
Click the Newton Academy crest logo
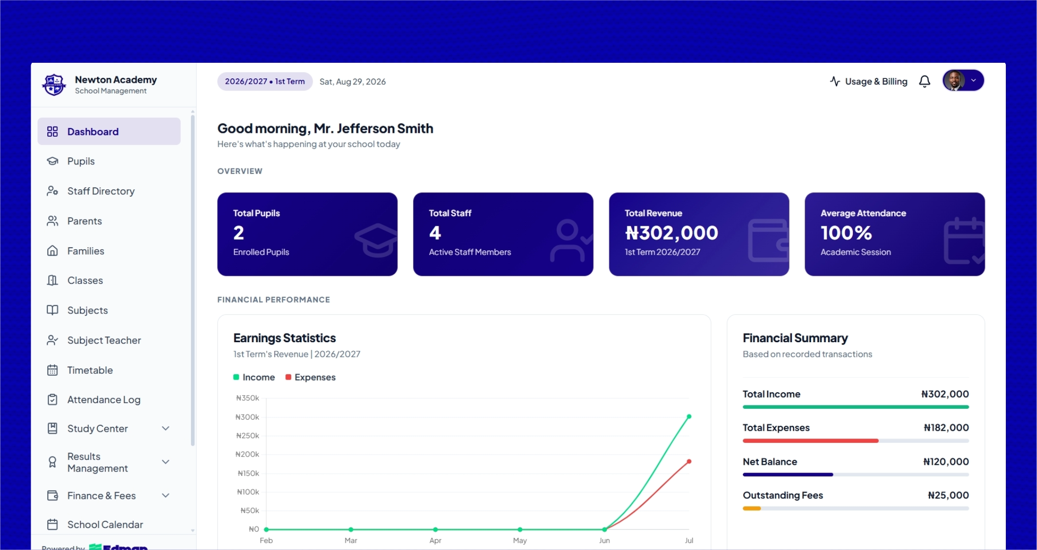click(54, 85)
